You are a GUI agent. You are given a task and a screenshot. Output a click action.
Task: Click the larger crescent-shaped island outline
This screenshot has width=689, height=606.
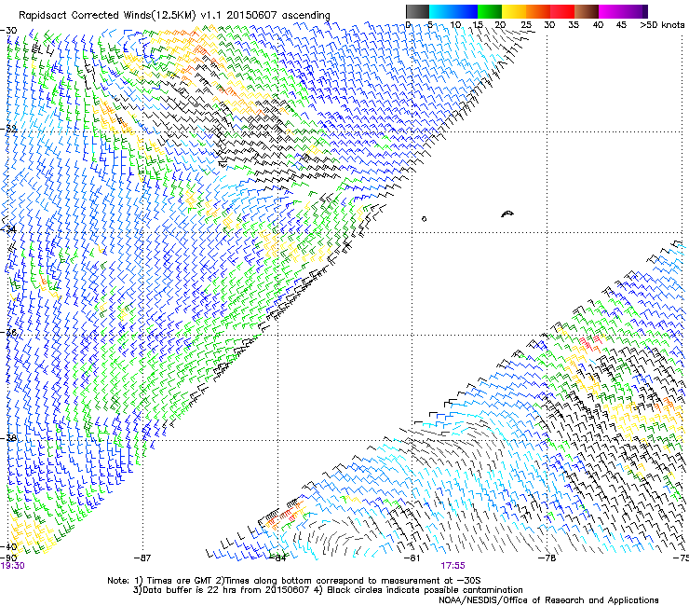tap(507, 213)
